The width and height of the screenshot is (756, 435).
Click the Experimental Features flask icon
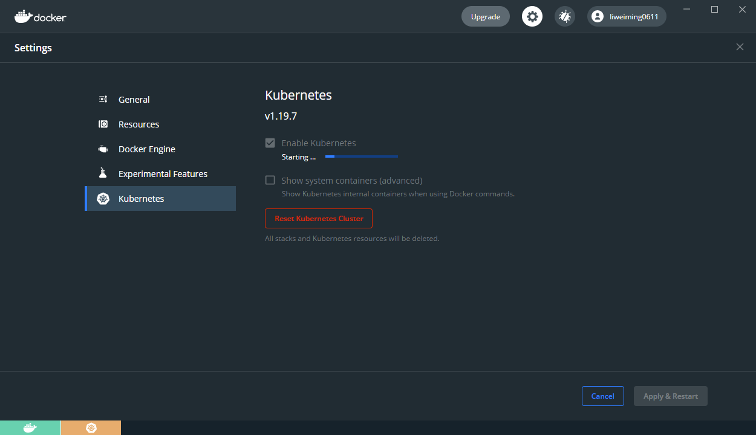click(x=103, y=174)
